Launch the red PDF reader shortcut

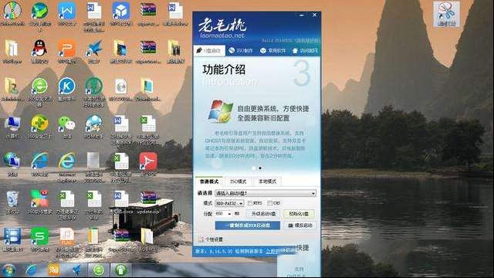click(x=148, y=164)
